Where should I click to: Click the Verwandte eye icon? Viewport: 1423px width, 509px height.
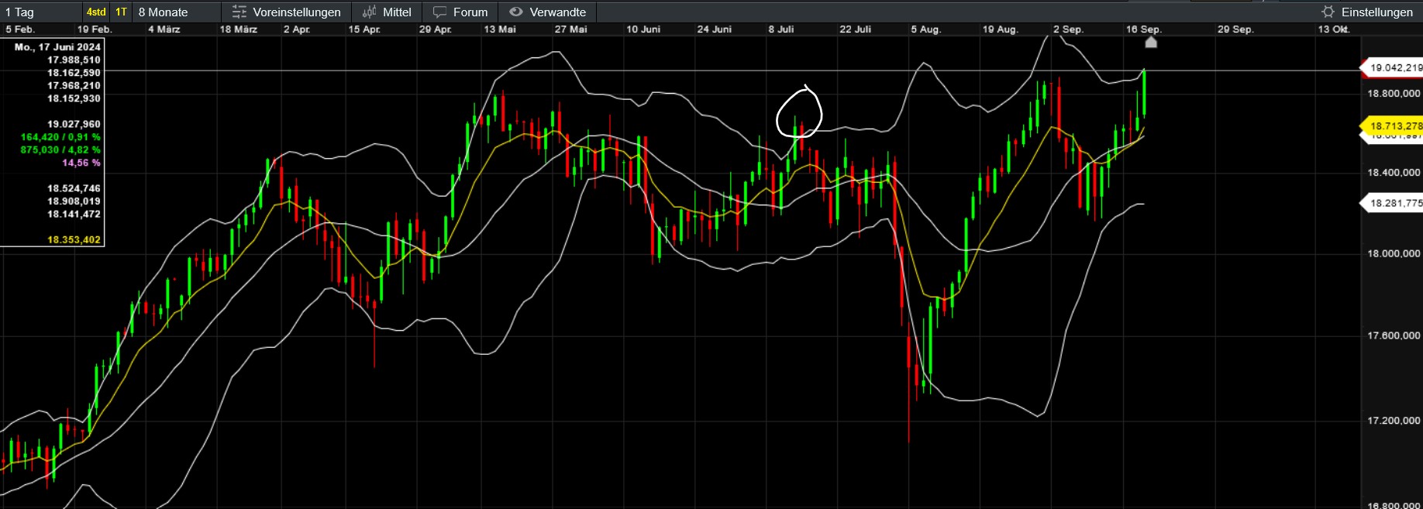516,12
